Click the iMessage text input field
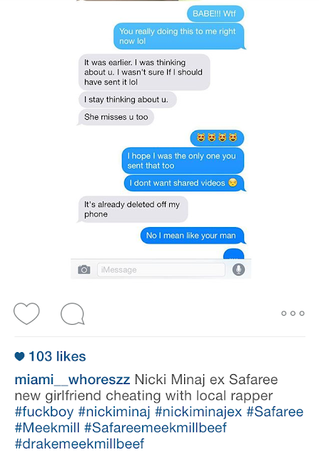Viewport: 319px width, 457px height. (x=161, y=270)
